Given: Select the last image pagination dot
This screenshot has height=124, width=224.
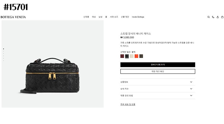Looking at the screenshot, I should (x=3, y=61).
